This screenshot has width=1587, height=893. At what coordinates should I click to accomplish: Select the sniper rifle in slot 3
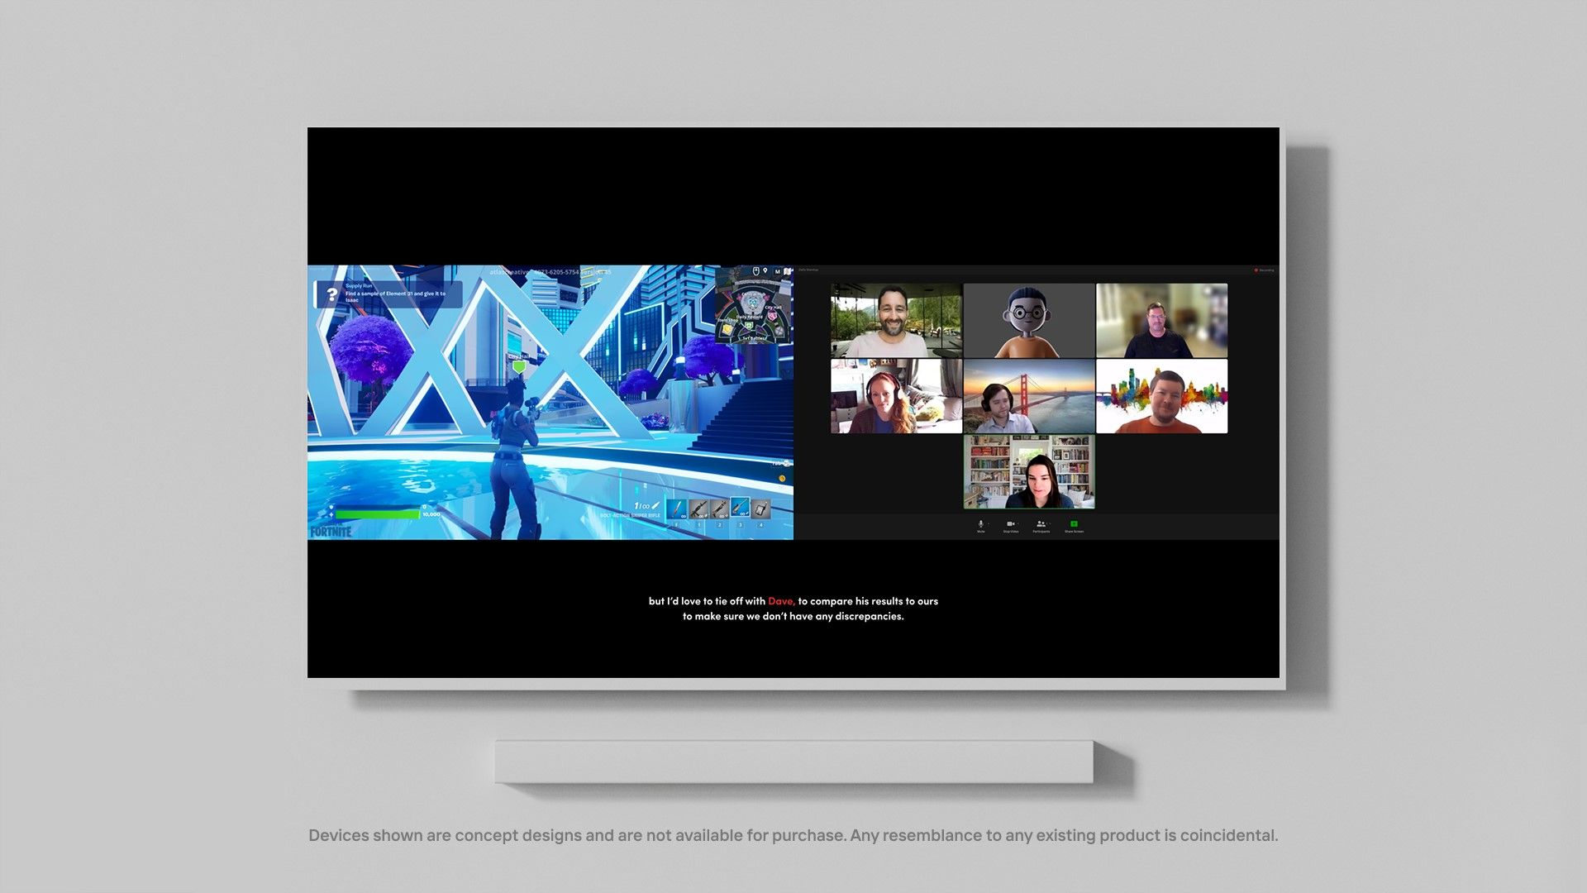pyautogui.click(x=740, y=508)
